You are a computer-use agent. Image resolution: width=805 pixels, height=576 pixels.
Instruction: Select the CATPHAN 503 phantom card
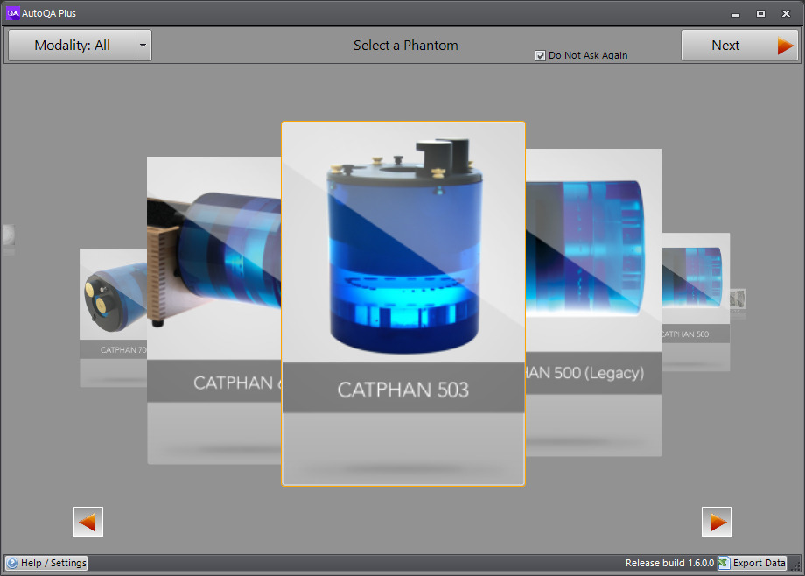click(402, 302)
